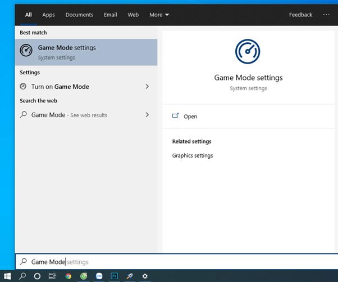This screenshot has height=282, width=338.
Task: Open the Graphics settings link
Action: point(193,155)
